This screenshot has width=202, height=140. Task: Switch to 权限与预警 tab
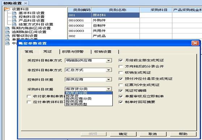point(73,52)
